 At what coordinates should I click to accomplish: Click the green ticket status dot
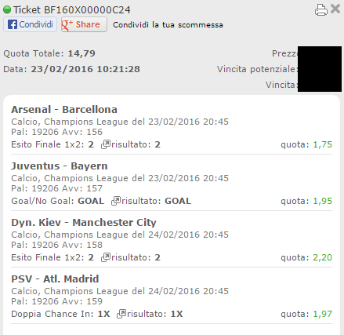coord(7,10)
